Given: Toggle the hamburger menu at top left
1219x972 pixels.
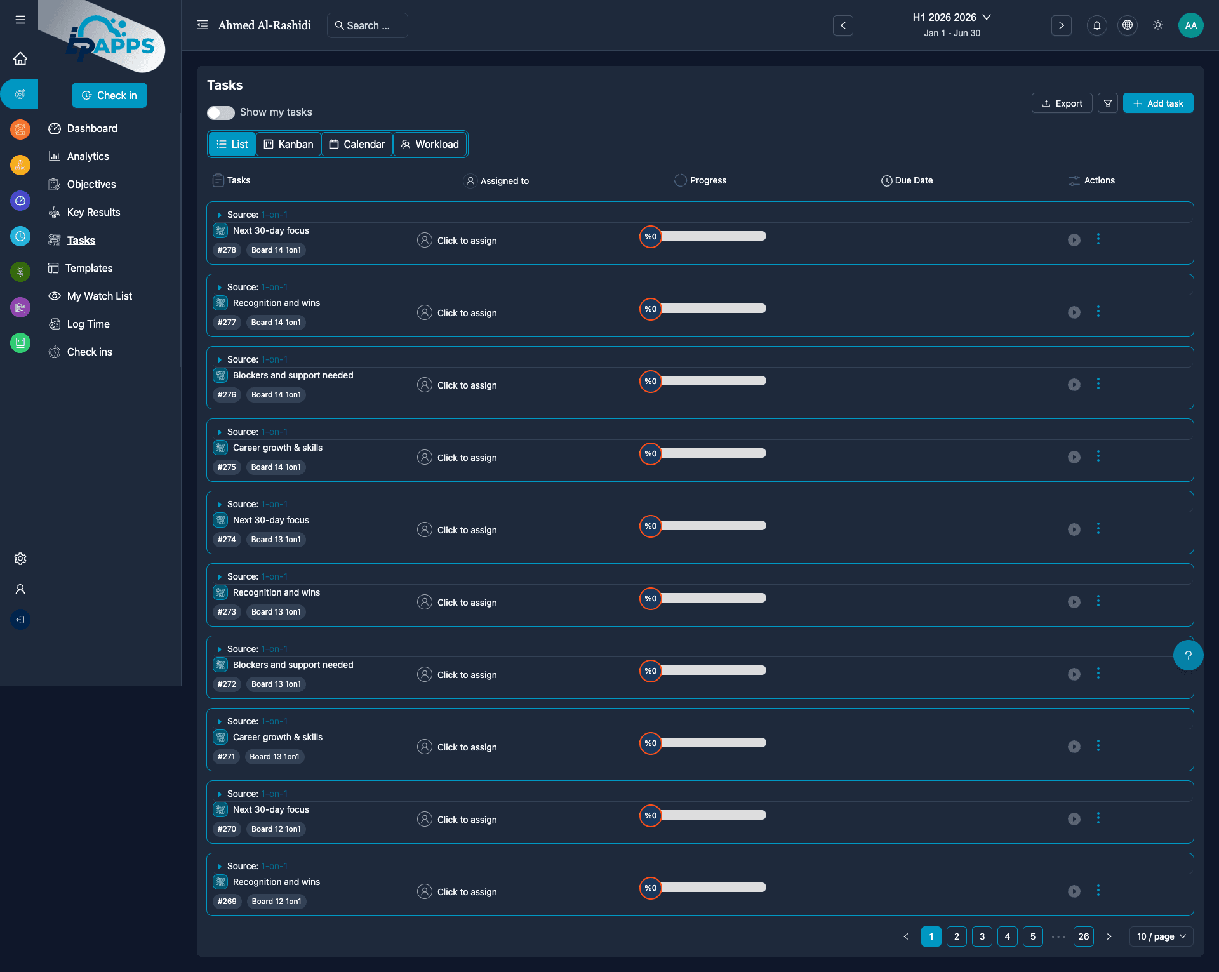Looking at the screenshot, I should tap(20, 20).
